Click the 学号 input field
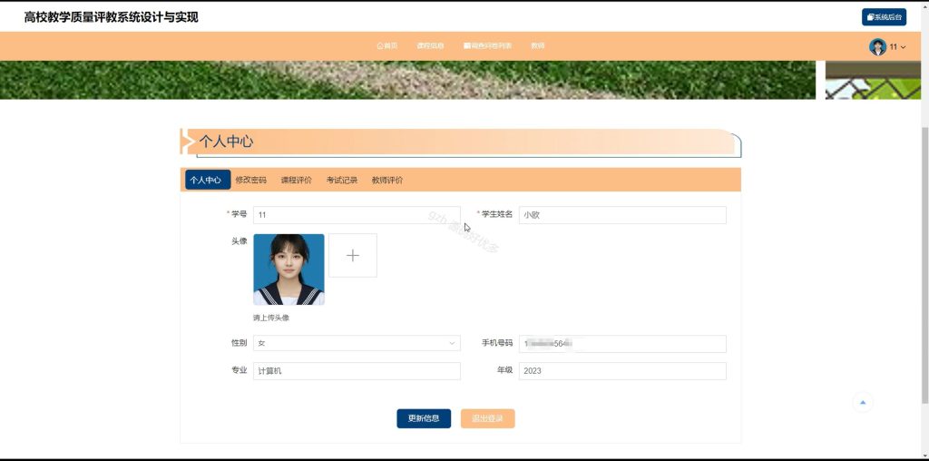929x461 pixels. tap(357, 215)
